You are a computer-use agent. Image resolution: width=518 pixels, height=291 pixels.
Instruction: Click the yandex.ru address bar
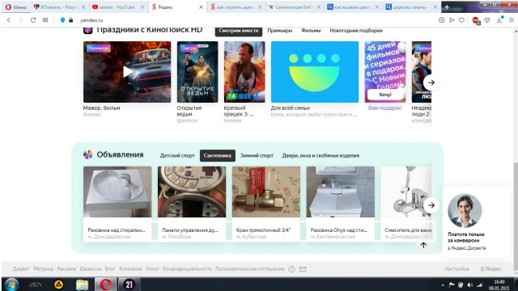coord(231,20)
